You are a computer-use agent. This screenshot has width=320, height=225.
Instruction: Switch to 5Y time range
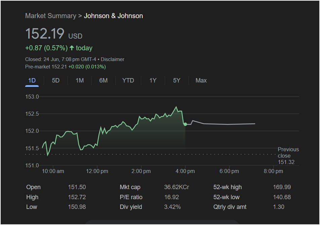[x=177, y=80]
